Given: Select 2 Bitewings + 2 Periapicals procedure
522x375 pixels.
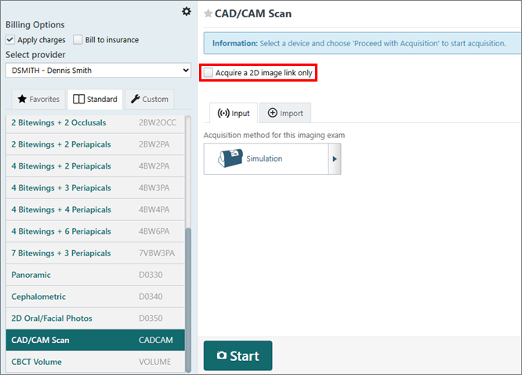Looking at the screenshot, I should [x=95, y=144].
